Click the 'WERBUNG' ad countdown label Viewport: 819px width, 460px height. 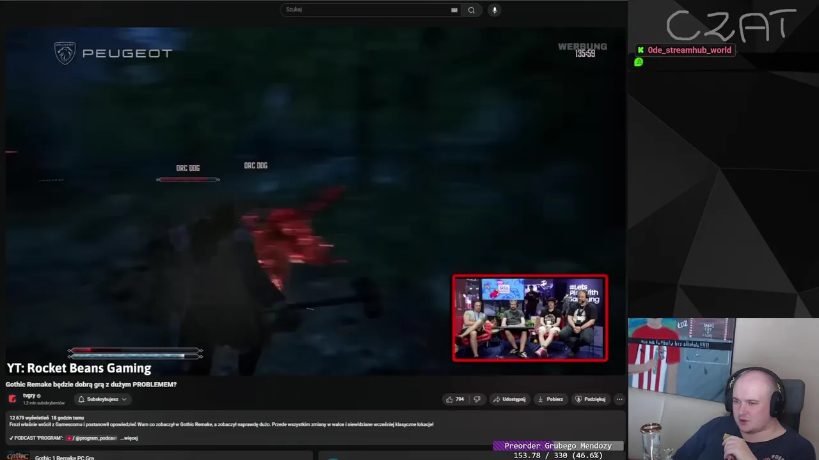[x=582, y=47]
